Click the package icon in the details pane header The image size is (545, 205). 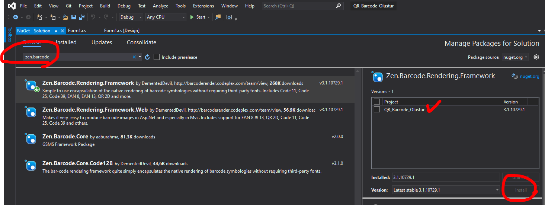(378, 77)
